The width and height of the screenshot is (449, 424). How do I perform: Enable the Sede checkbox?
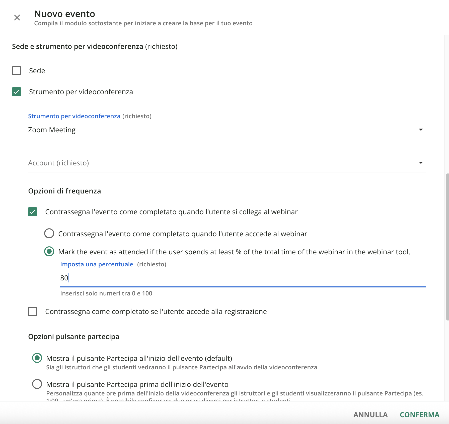click(17, 71)
